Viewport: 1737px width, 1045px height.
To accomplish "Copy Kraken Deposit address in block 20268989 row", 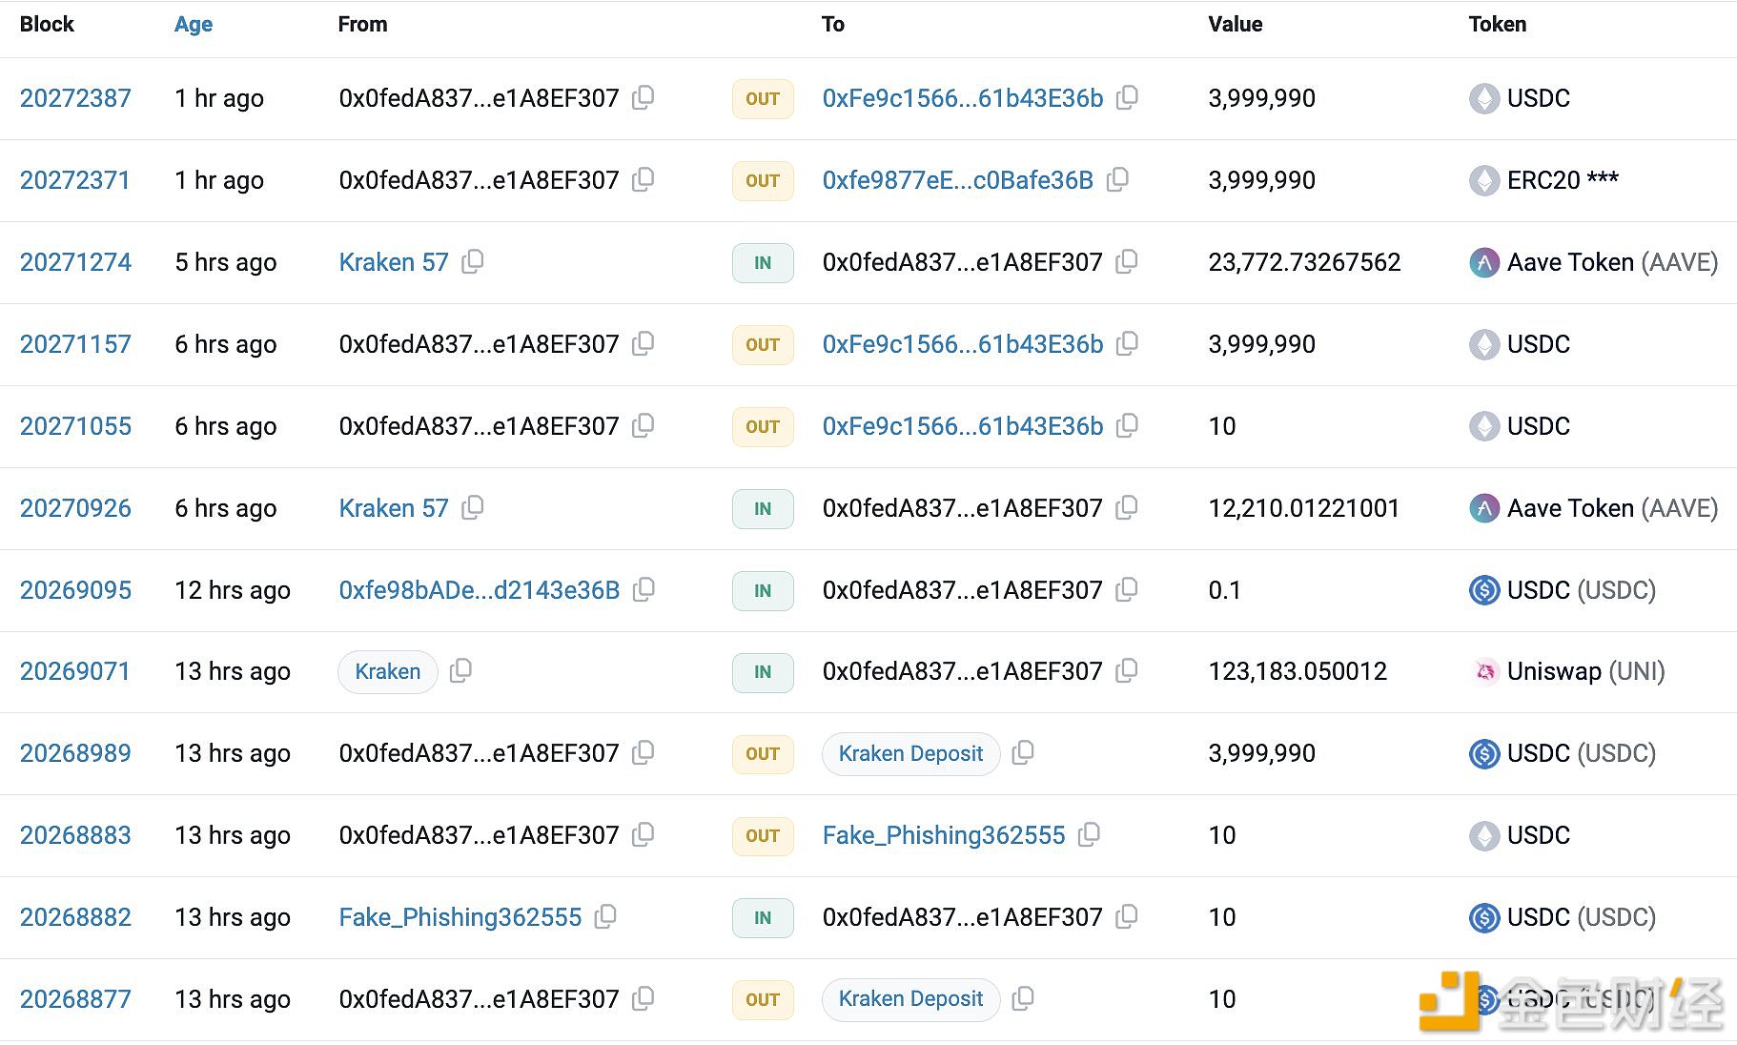I will (1023, 752).
